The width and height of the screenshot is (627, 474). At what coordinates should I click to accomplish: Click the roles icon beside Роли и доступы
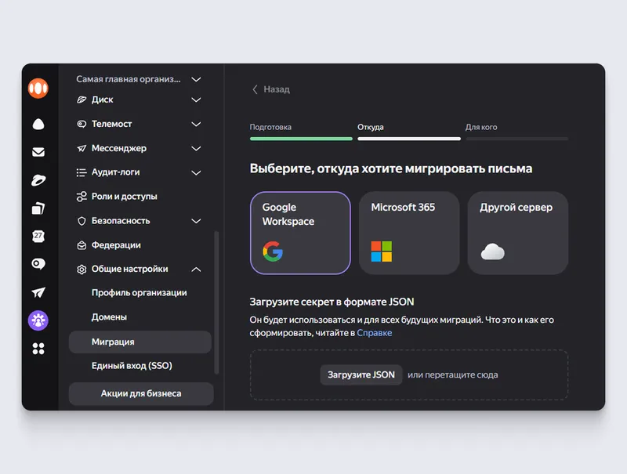[x=82, y=196]
